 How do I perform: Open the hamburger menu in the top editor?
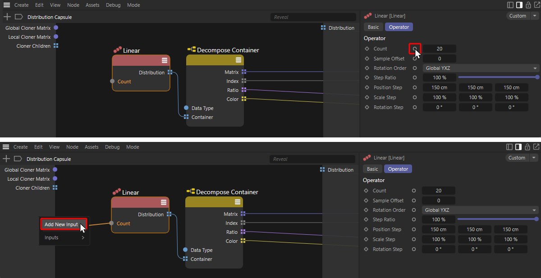coord(7,5)
